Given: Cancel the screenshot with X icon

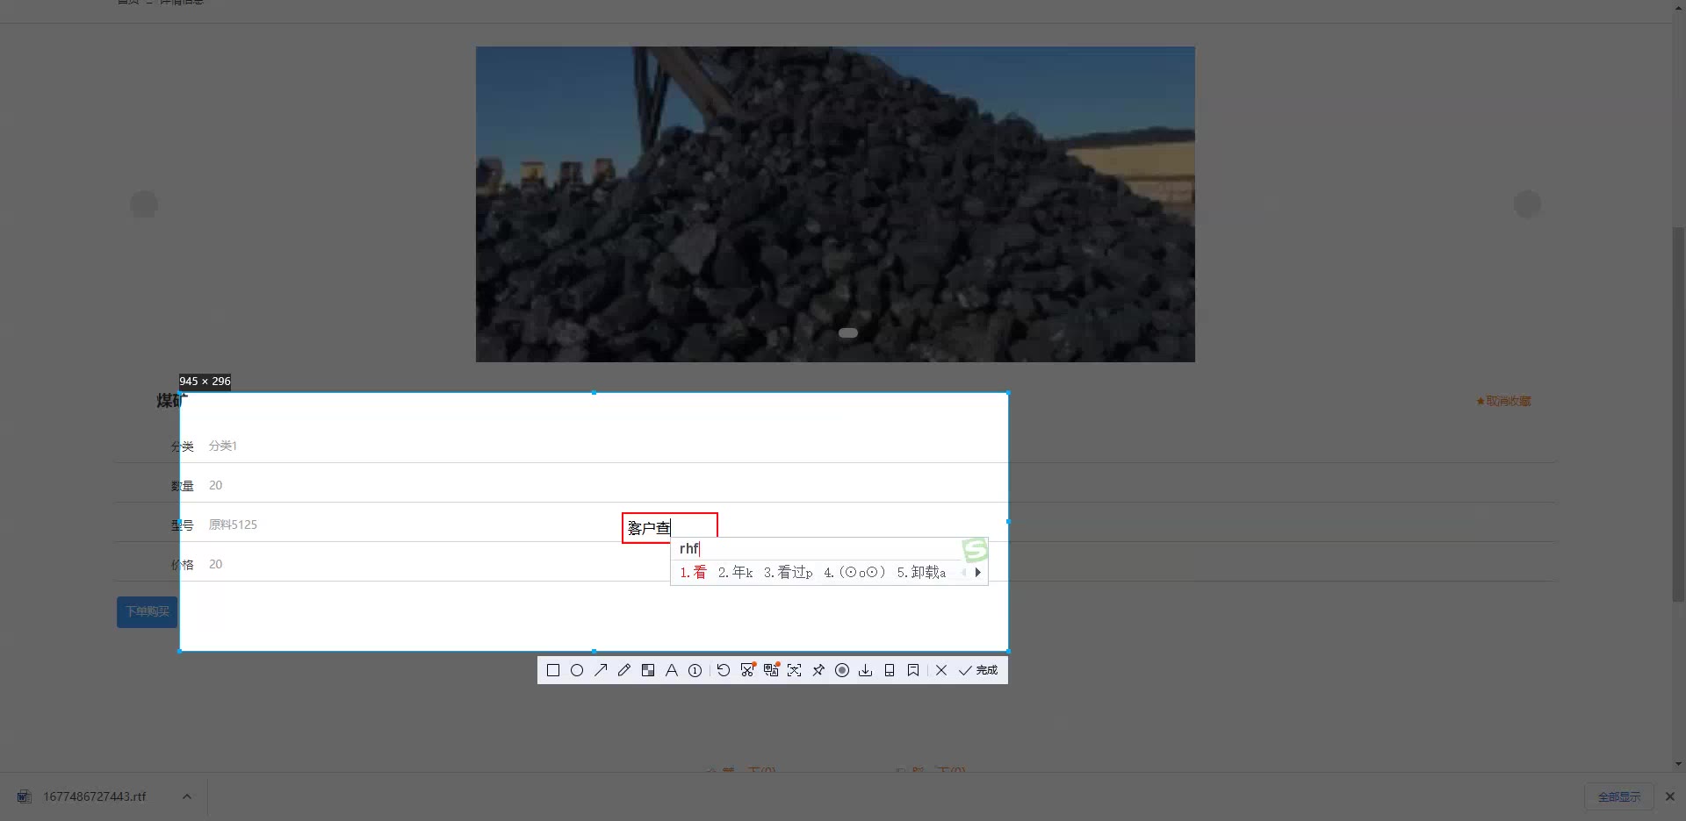Looking at the screenshot, I should 941,670.
